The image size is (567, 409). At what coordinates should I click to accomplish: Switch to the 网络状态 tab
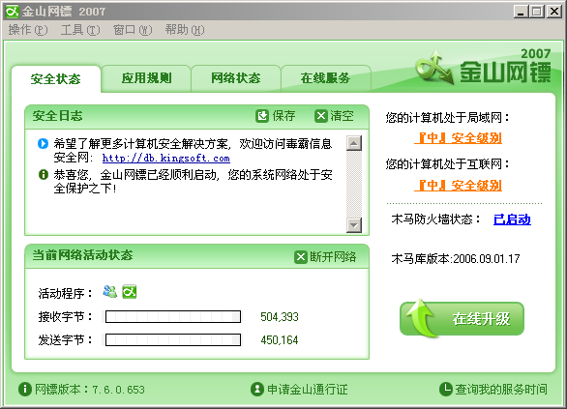click(236, 78)
